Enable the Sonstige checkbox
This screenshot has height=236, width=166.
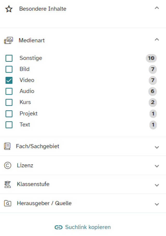[x=9, y=58]
